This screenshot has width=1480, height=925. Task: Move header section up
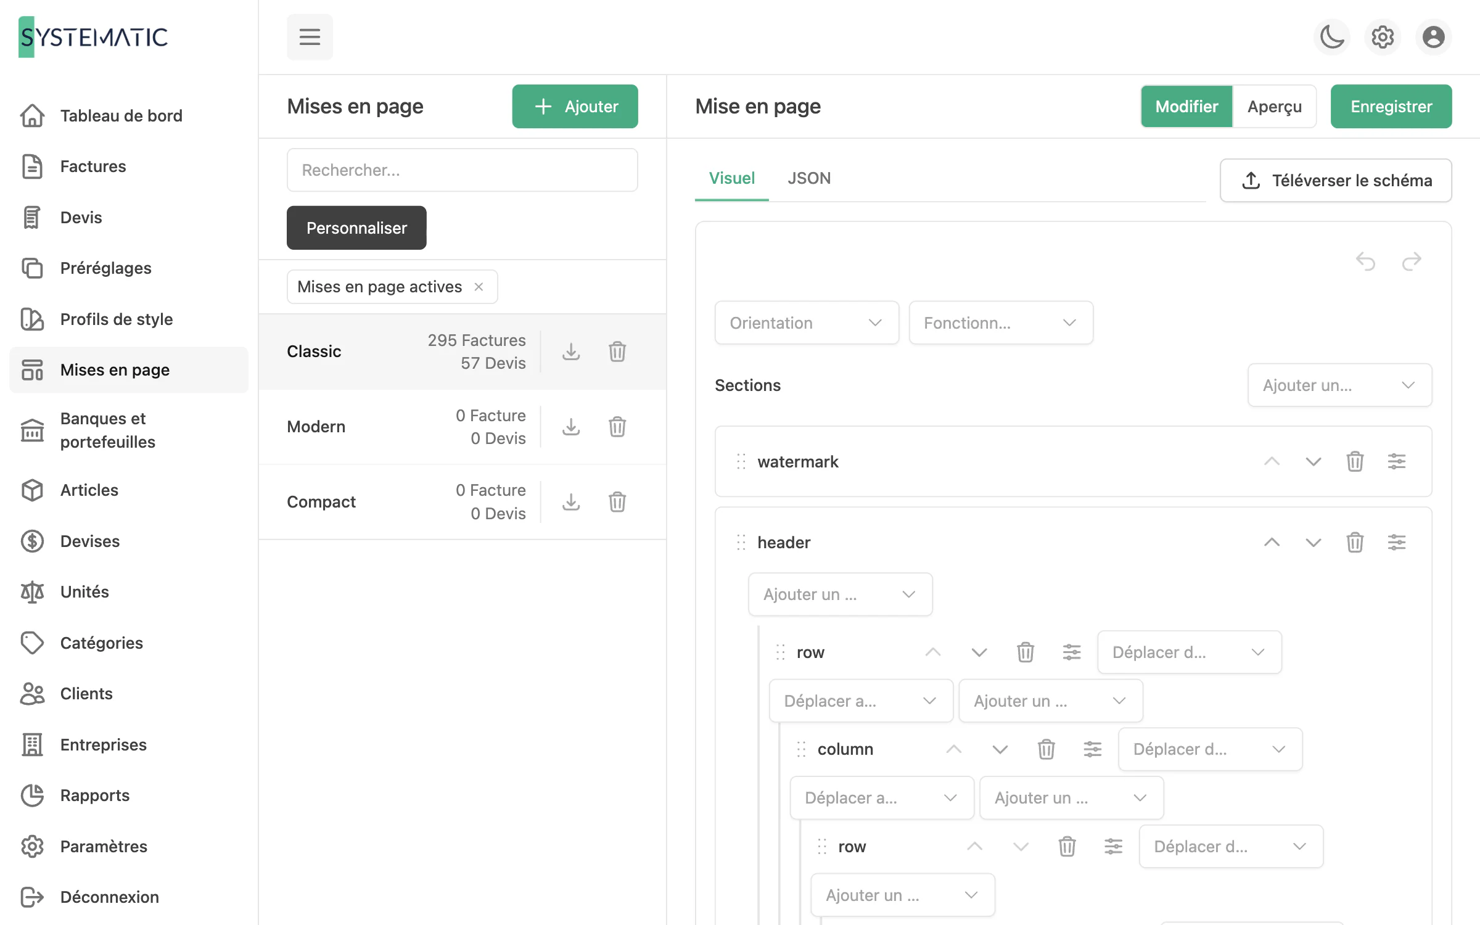coord(1272,542)
